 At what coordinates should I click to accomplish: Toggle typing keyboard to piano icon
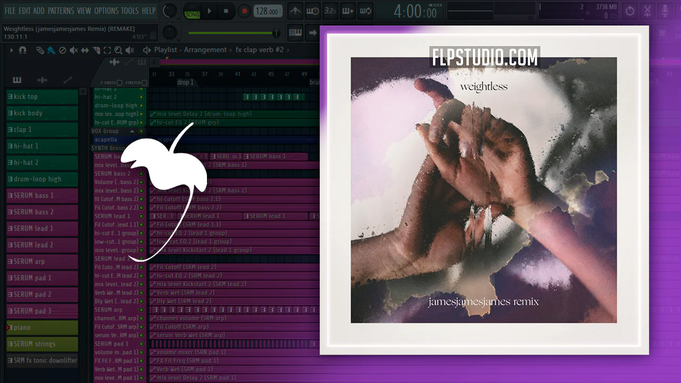click(295, 33)
